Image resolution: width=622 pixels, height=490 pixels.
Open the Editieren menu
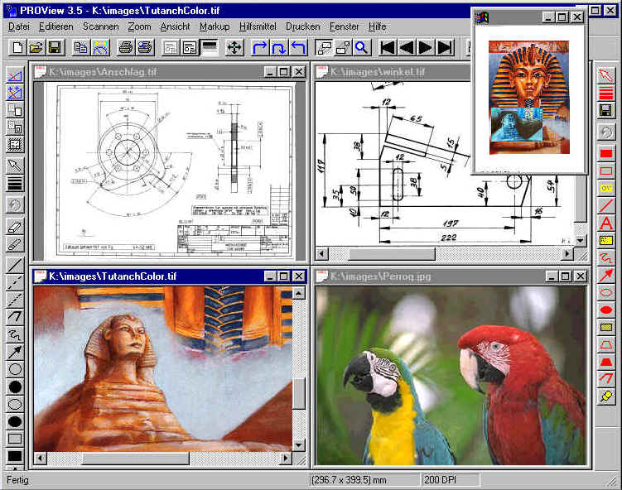(x=56, y=26)
